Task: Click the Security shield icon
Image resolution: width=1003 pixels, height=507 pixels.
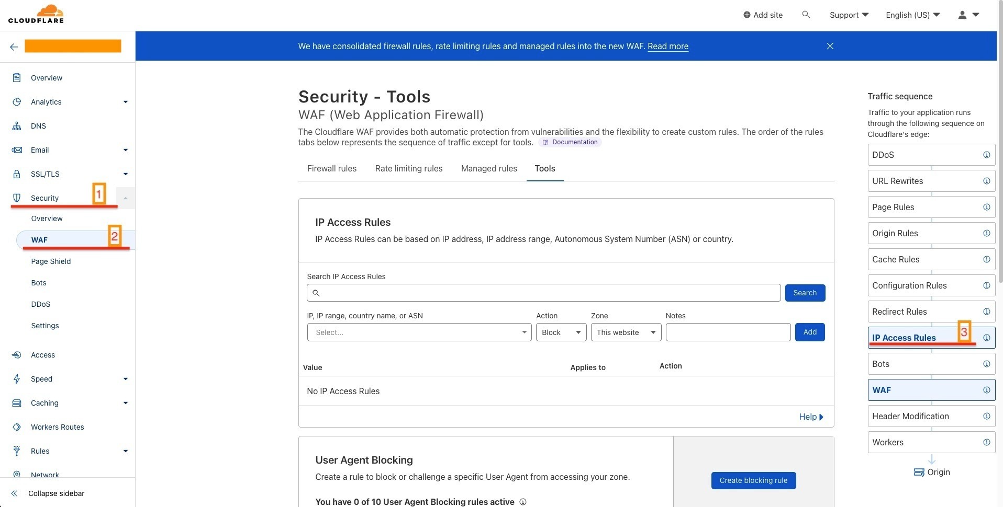Action: coord(17,198)
